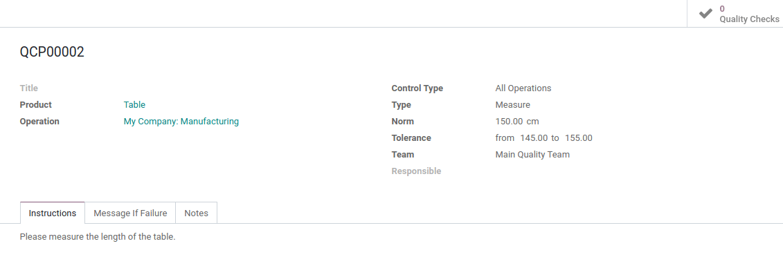Click the Main Quality Team value
Screen dimensions: 783x277
pos(532,155)
